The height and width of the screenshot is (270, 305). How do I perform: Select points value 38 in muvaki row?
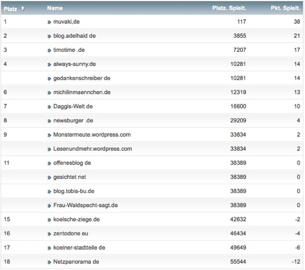(x=297, y=21)
